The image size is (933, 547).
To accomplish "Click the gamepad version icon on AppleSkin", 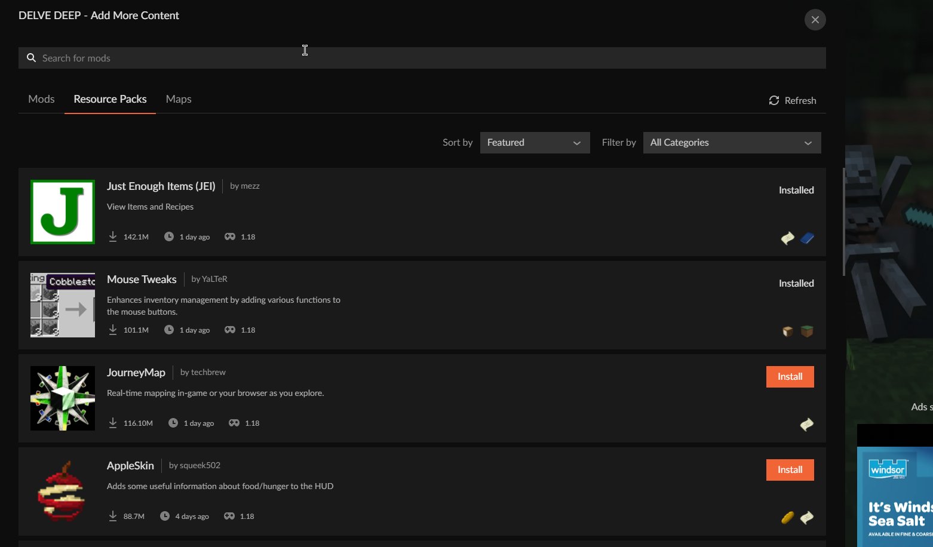I will [x=229, y=516].
